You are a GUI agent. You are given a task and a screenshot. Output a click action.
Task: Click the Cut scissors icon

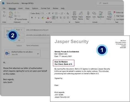pyautogui.click(x=15, y=12)
